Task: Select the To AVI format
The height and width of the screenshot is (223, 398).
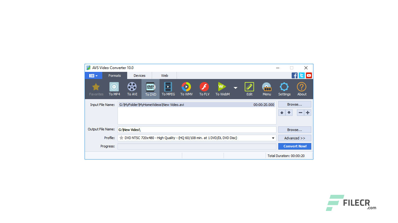Action: coord(132,89)
